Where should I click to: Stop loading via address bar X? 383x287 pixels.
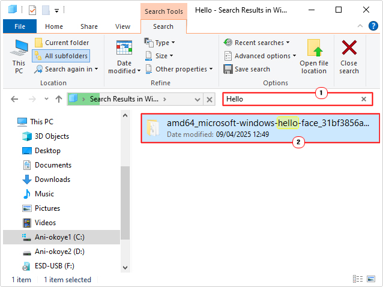[210, 100]
